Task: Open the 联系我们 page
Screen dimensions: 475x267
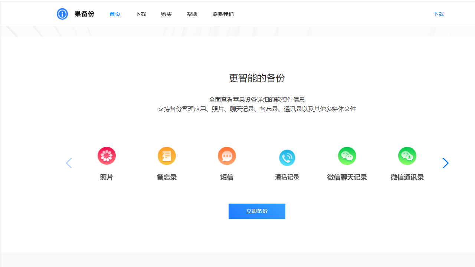Action: coord(223,14)
